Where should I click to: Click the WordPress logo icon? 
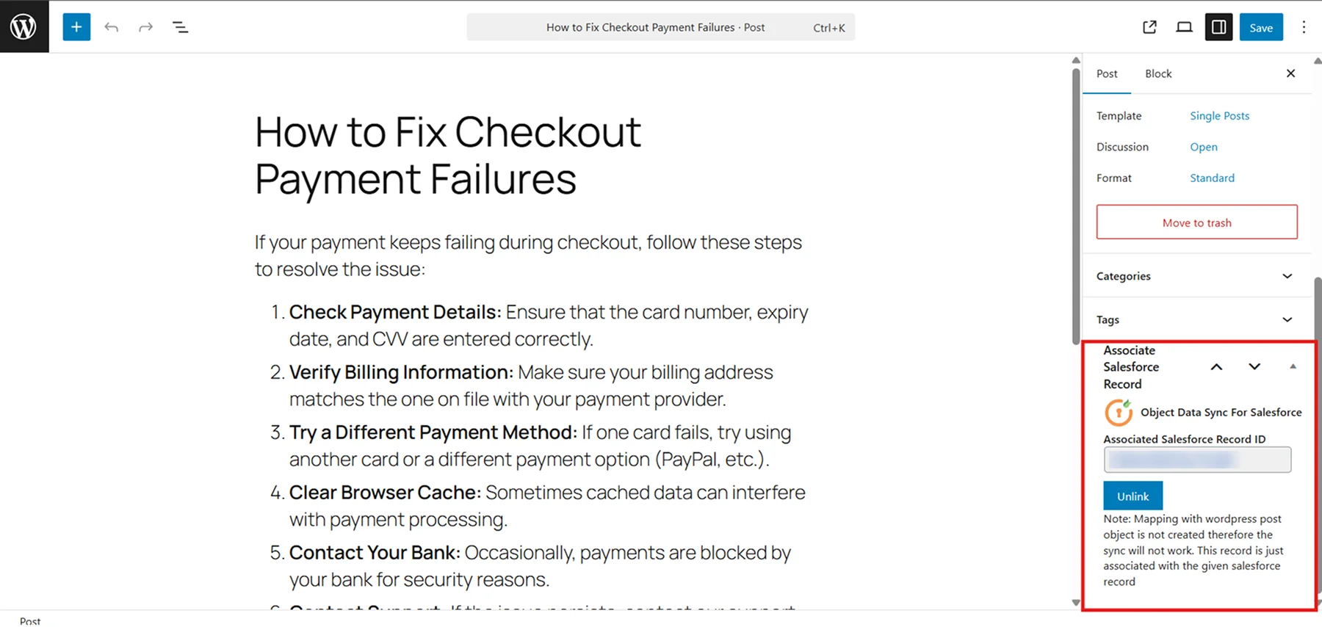point(24,27)
